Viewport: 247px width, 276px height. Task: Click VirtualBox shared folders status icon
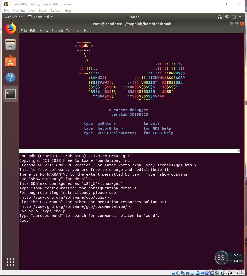tap(197, 273)
